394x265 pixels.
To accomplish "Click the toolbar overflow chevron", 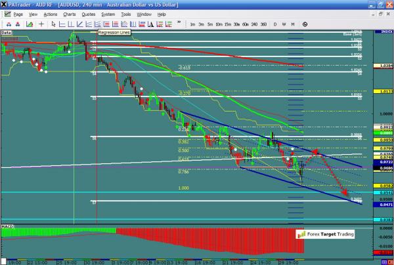I will coord(177,24).
